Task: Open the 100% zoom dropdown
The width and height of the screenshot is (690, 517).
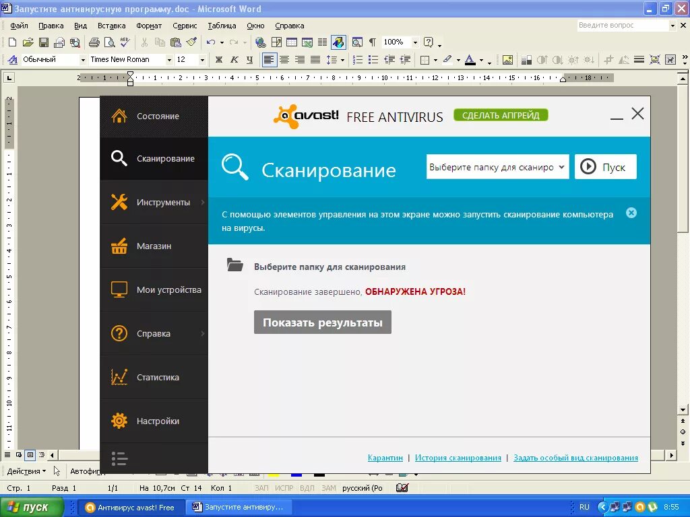Action: [415, 42]
